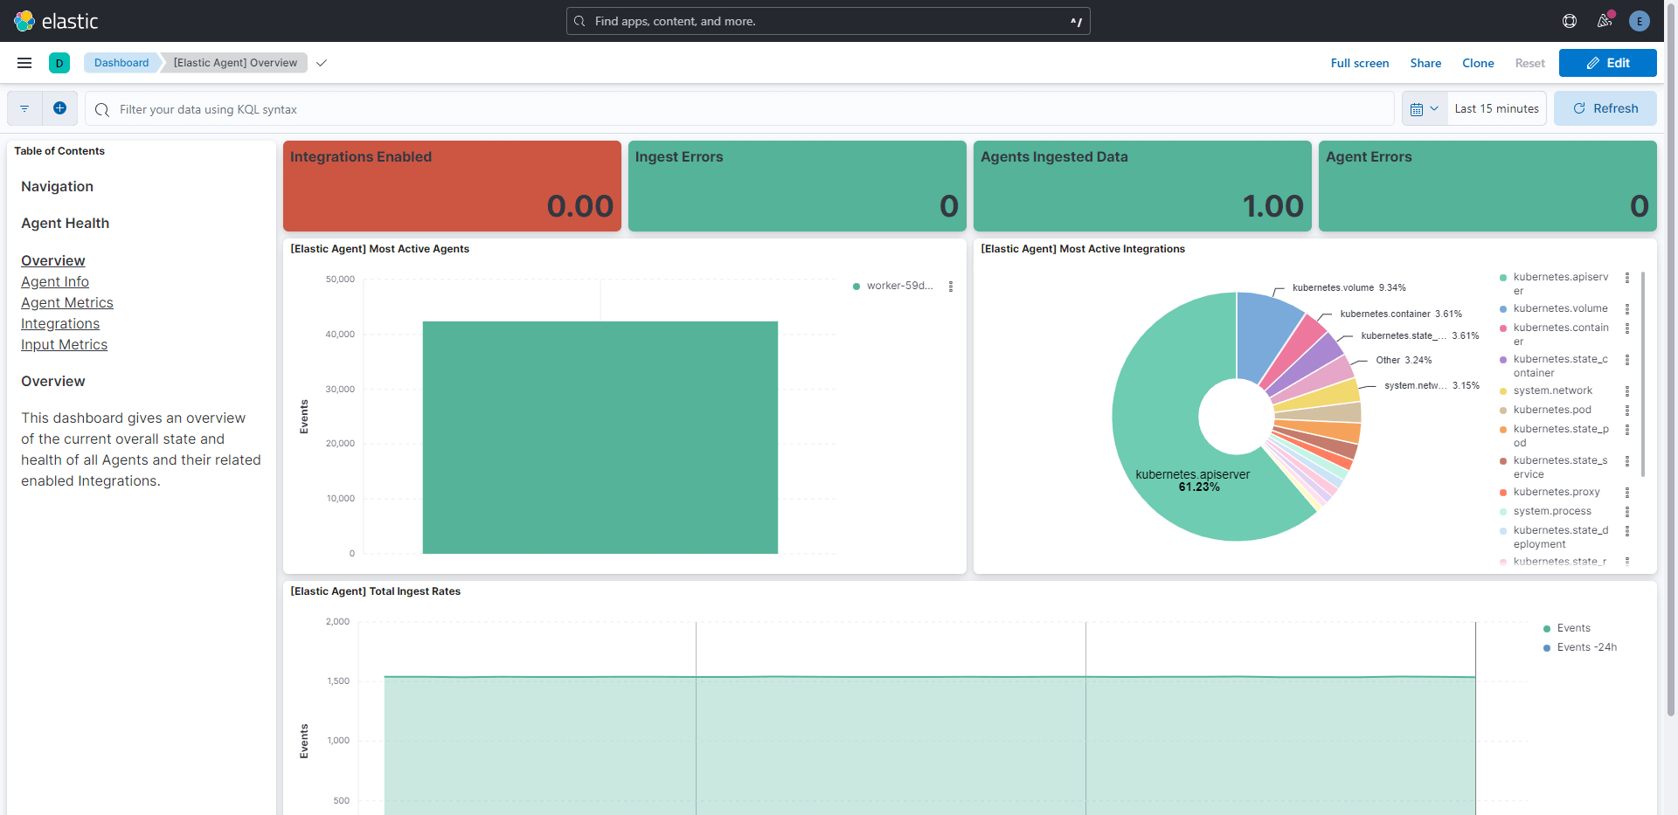This screenshot has height=815, width=1678.
Task: Click the system.process legend label
Action: 1552,512
